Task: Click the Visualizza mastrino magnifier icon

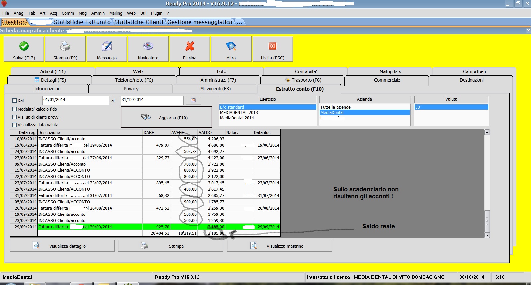Action: point(254,246)
